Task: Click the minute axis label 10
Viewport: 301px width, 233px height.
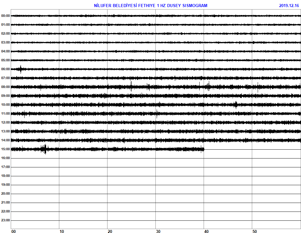Action: pos(62,231)
